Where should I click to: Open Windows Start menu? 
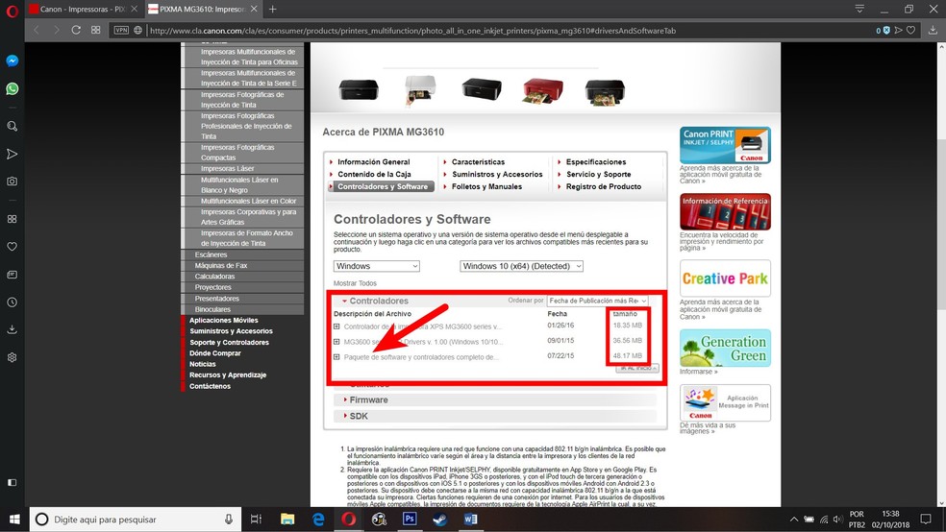pyautogui.click(x=14, y=520)
